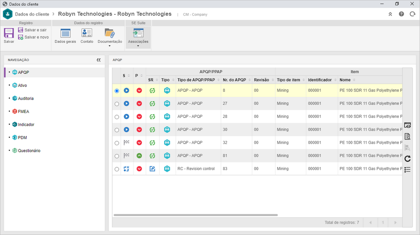420x235 pixels.
Task: Click red priority icon for APQP 8
Action: point(139,91)
